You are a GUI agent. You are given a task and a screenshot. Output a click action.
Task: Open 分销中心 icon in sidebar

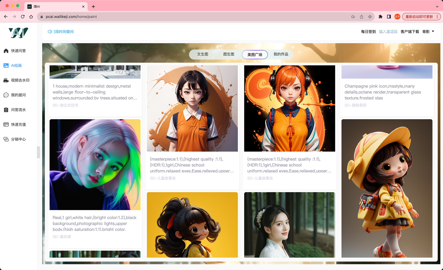tap(6, 139)
